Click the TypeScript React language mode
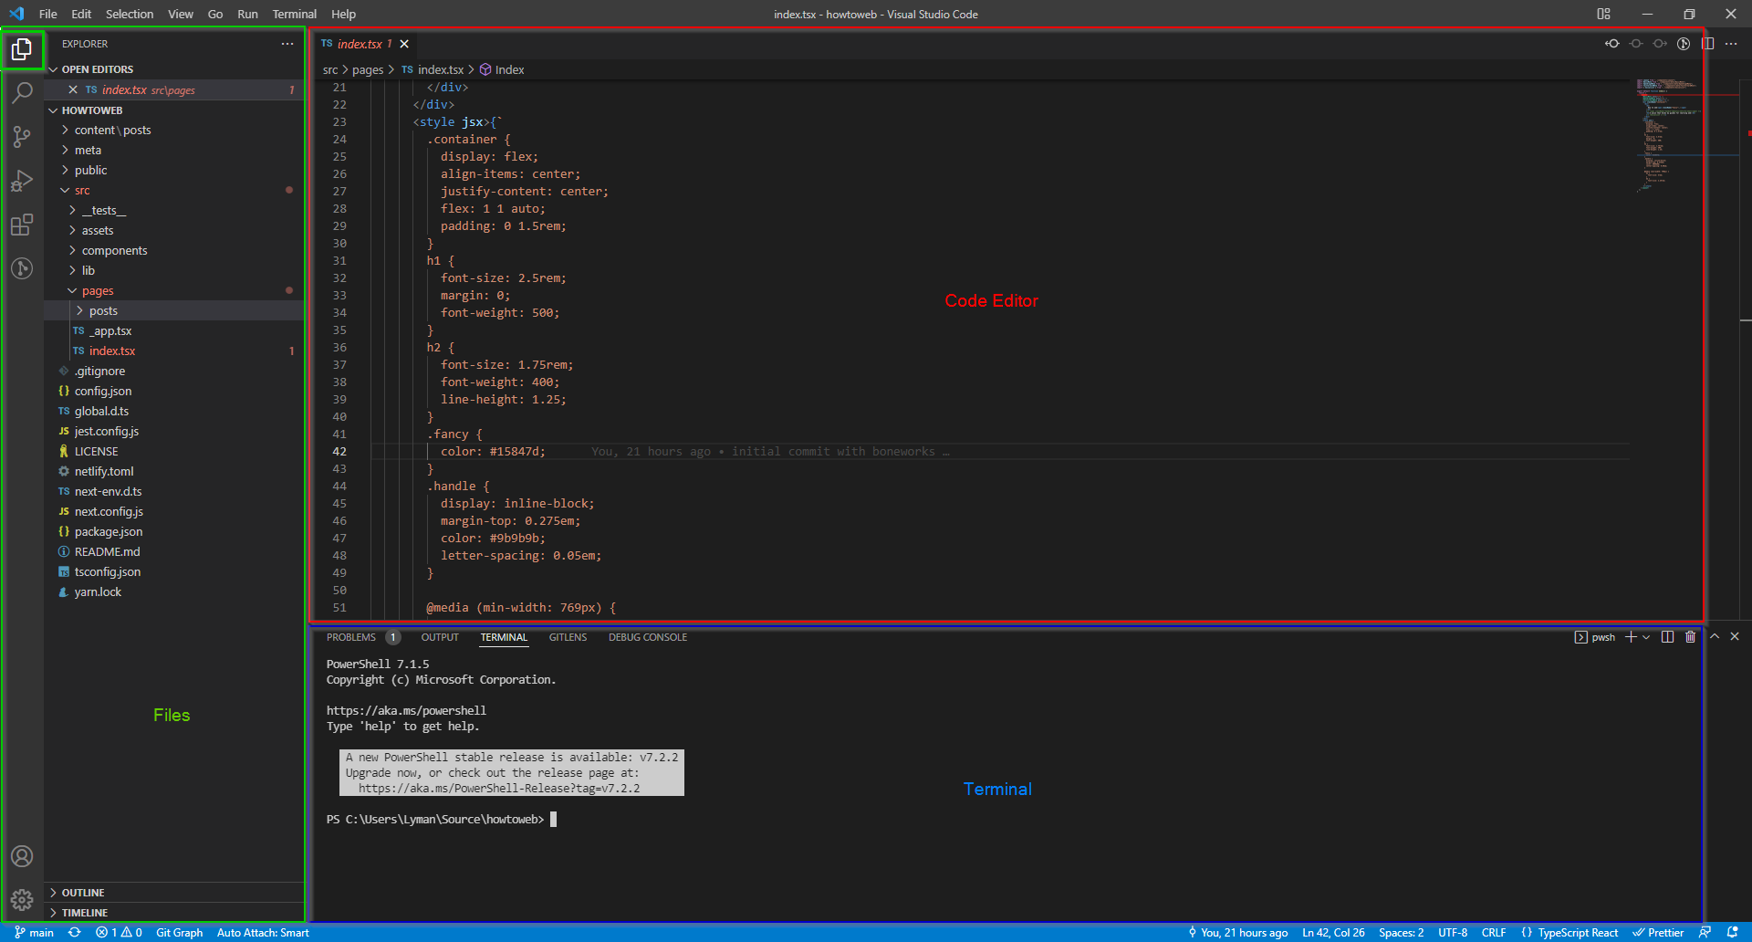The width and height of the screenshot is (1752, 942). (x=1577, y=933)
